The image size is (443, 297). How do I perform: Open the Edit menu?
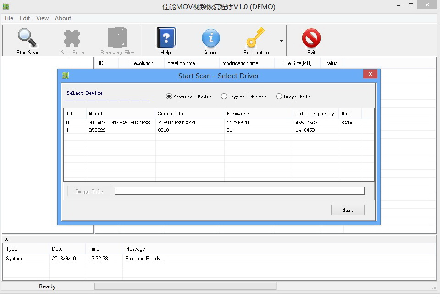click(x=25, y=18)
